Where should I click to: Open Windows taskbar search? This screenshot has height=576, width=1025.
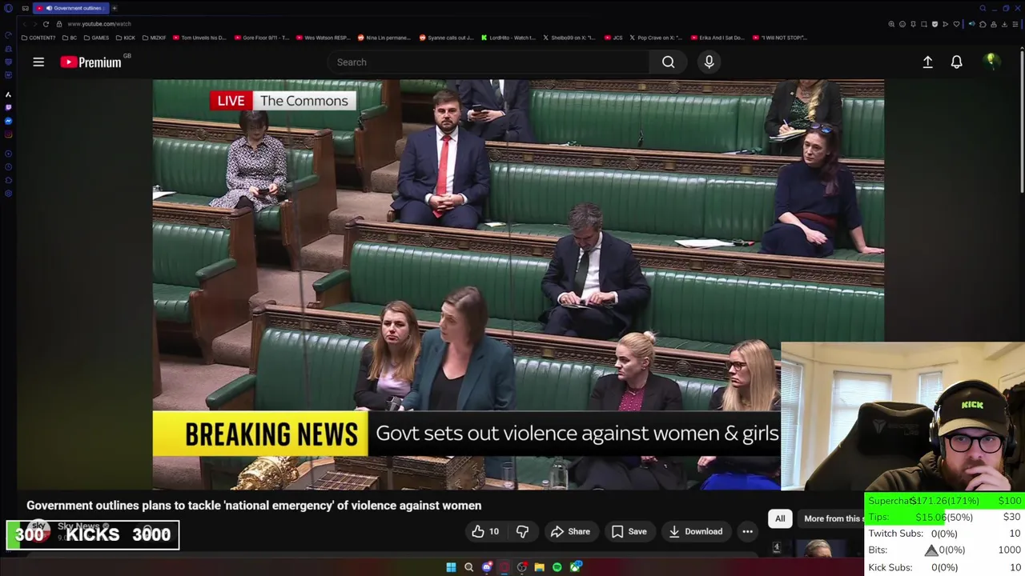tap(468, 567)
